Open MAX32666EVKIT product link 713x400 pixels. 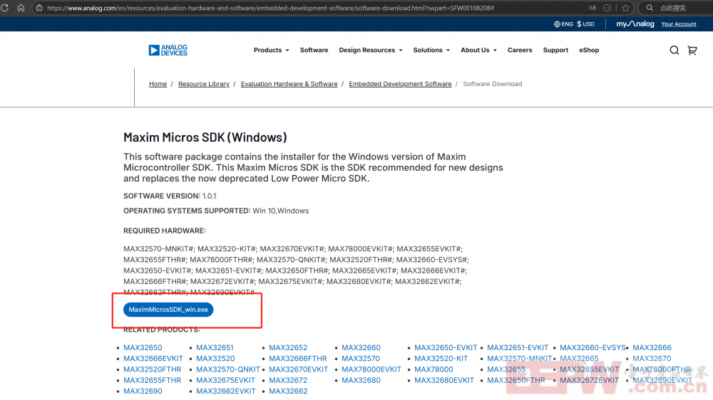[x=153, y=359]
